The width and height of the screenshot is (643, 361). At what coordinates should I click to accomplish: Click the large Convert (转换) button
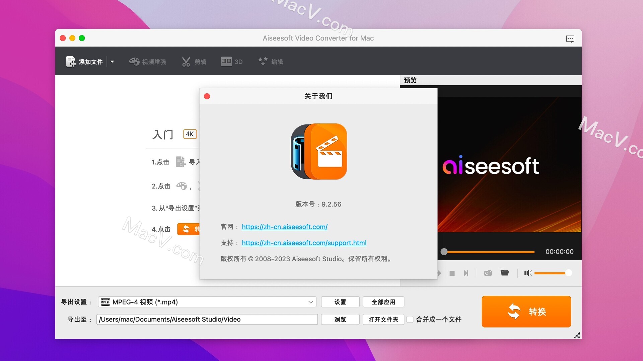pyautogui.click(x=526, y=312)
